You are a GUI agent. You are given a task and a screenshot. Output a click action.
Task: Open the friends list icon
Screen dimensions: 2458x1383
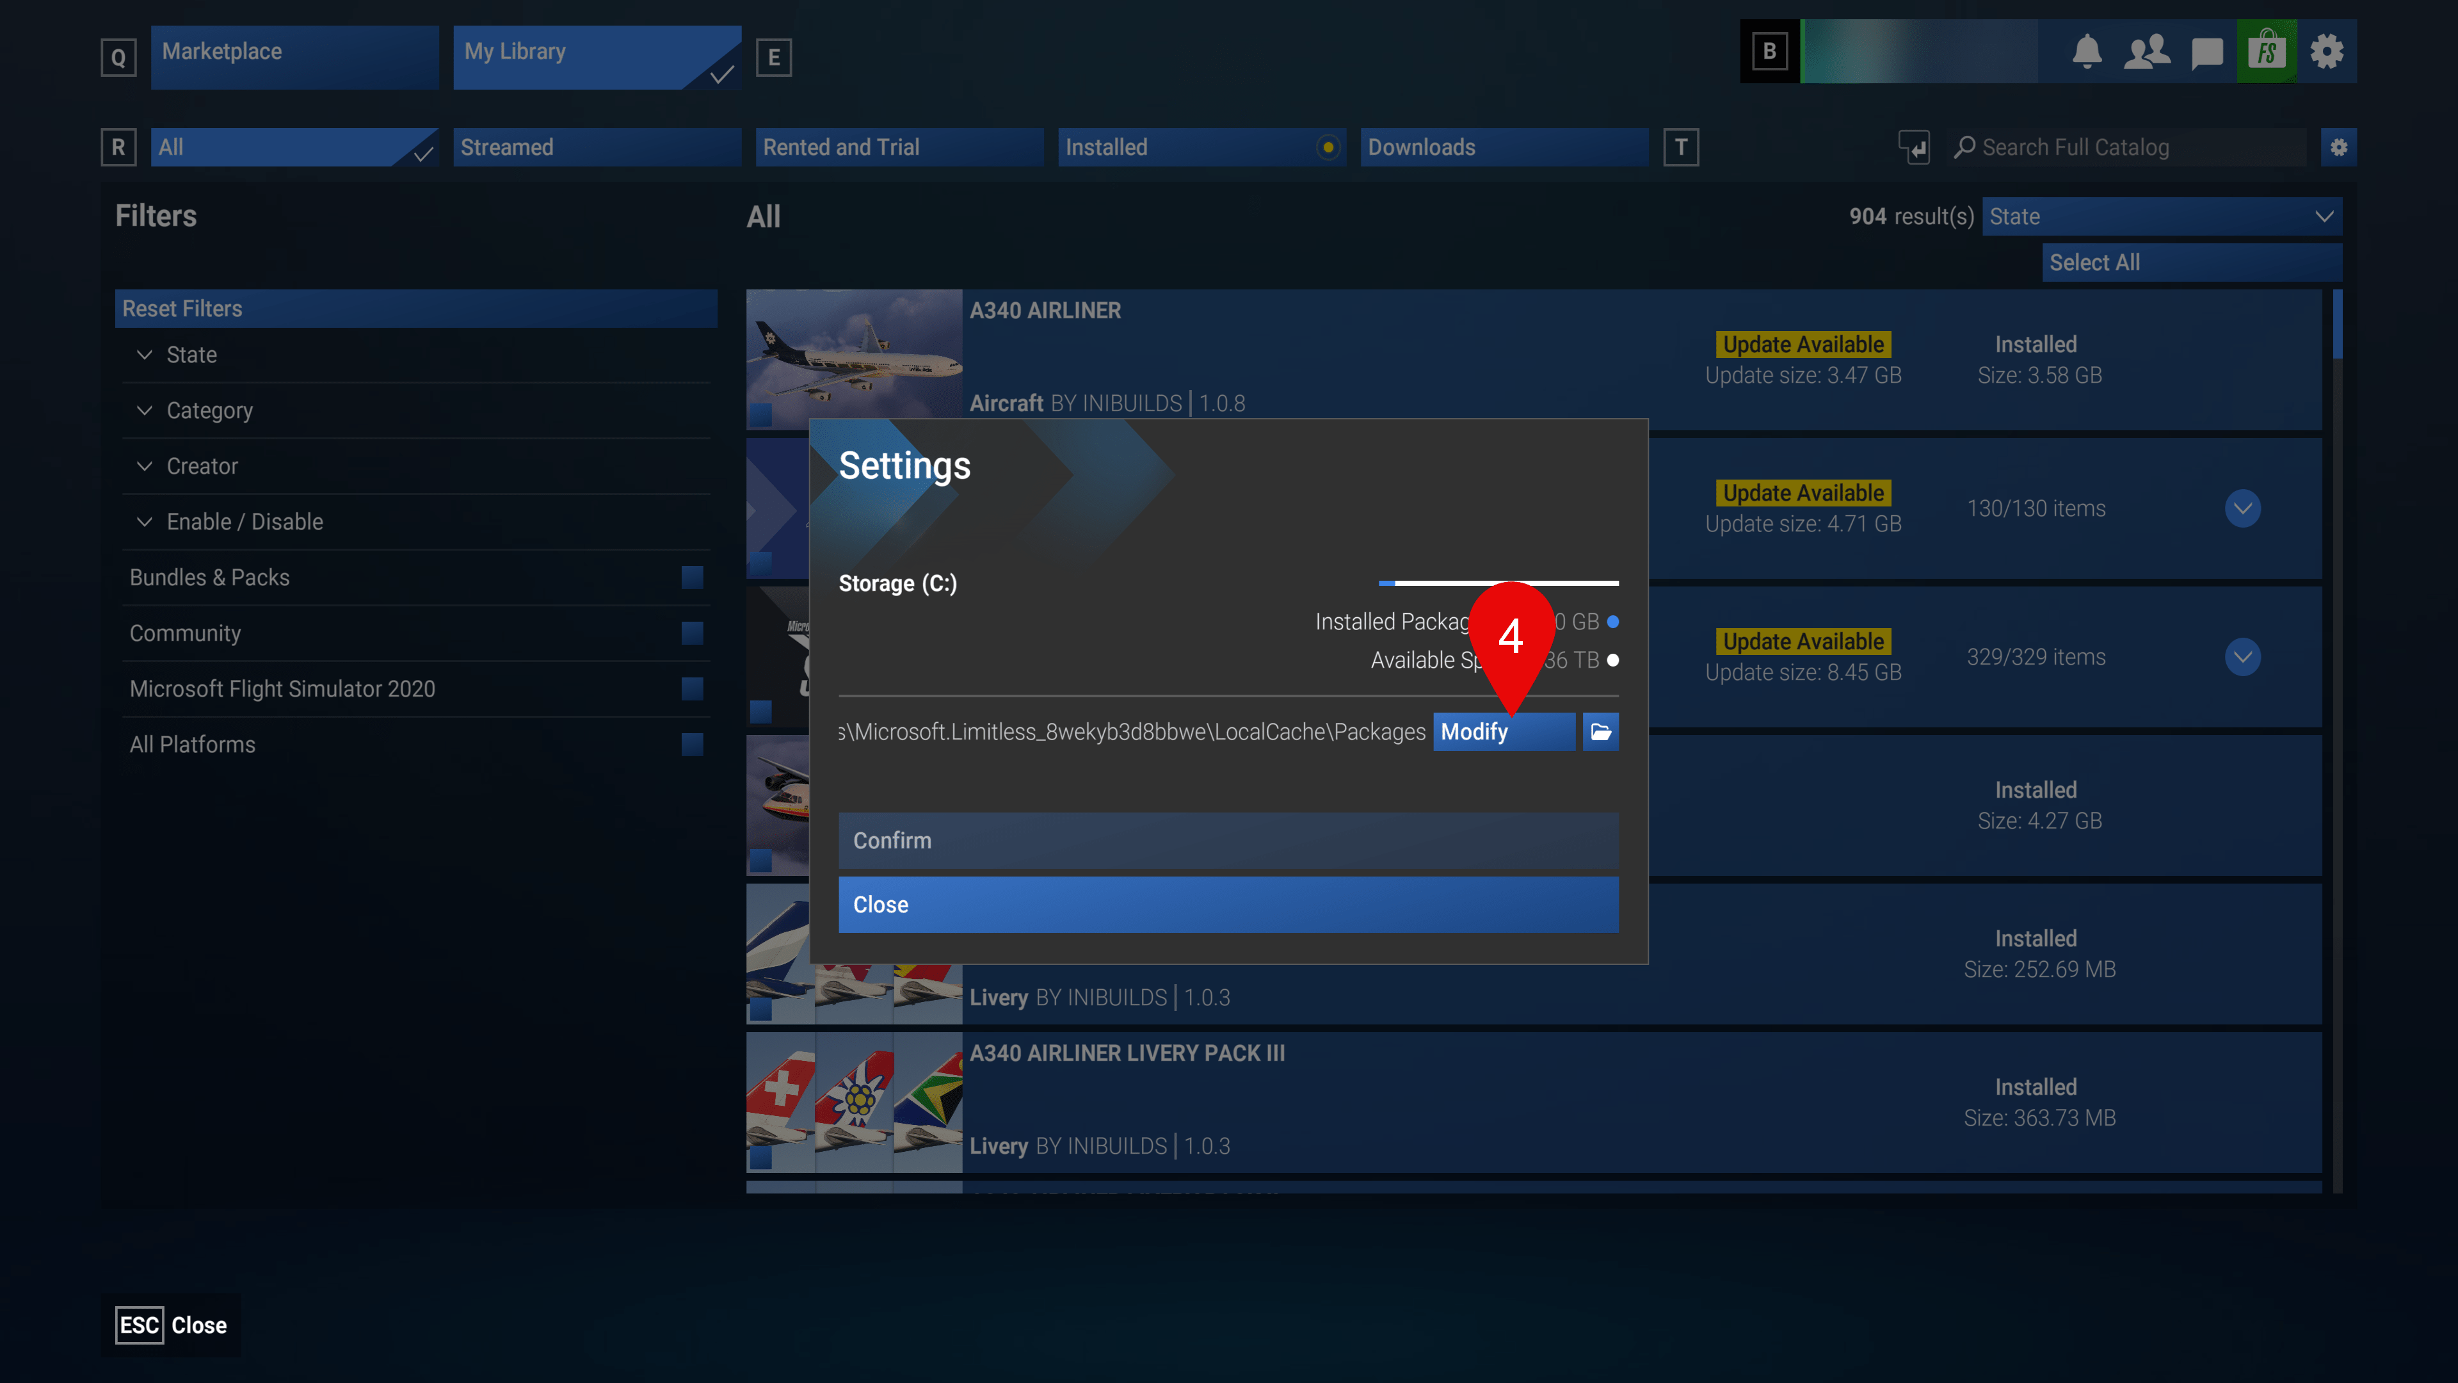[2146, 51]
